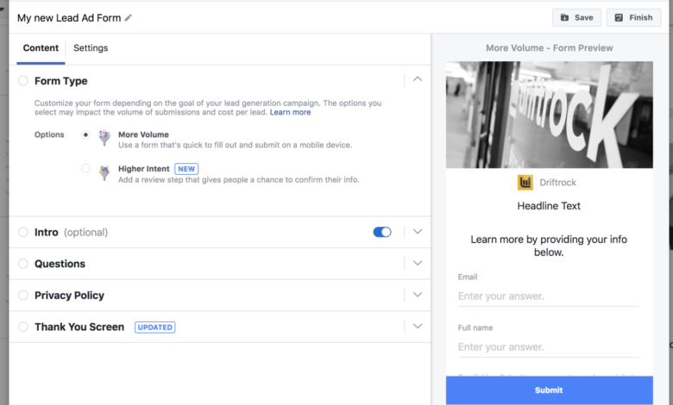Click the UPDATED badge on Thank You Screen
The height and width of the screenshot is (405, 673).
(x=155, y=327)
